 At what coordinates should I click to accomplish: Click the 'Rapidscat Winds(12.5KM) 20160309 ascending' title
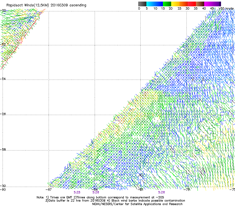pos(46,5)
